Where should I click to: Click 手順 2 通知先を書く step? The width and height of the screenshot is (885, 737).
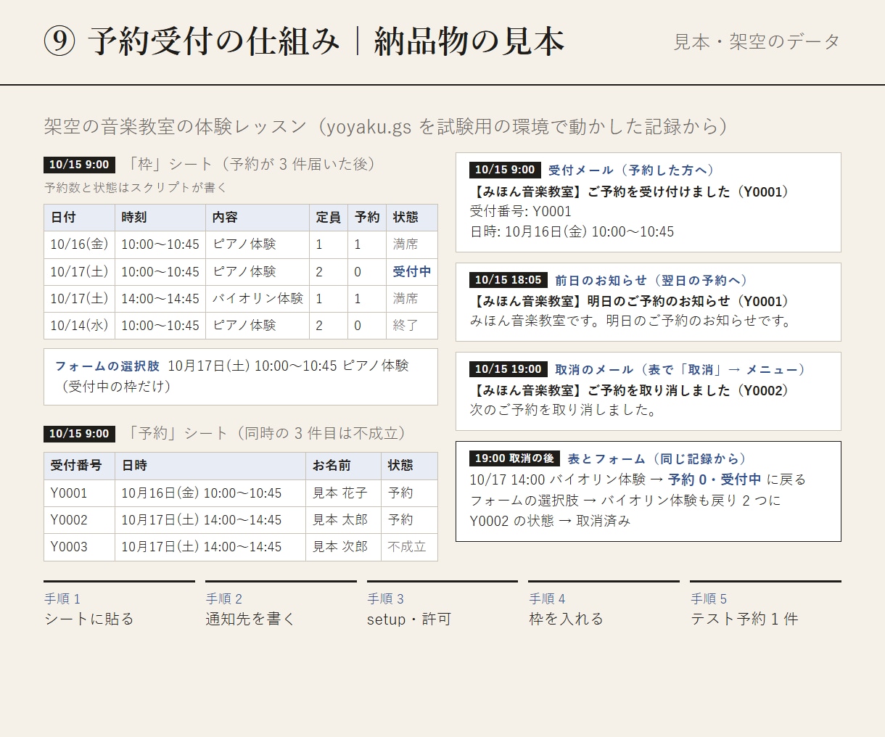281,605
